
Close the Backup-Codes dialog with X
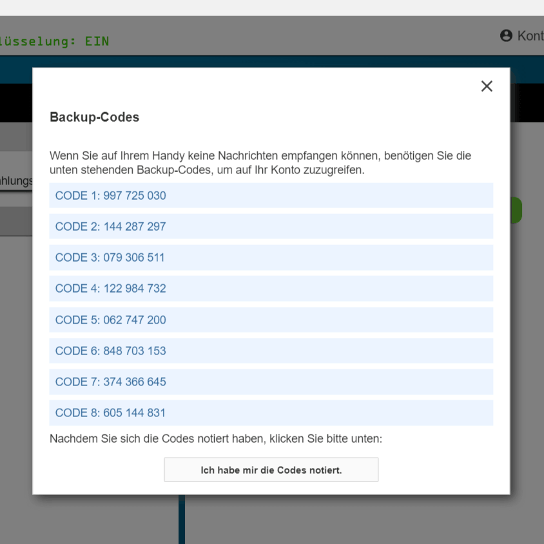coord(487,86)
